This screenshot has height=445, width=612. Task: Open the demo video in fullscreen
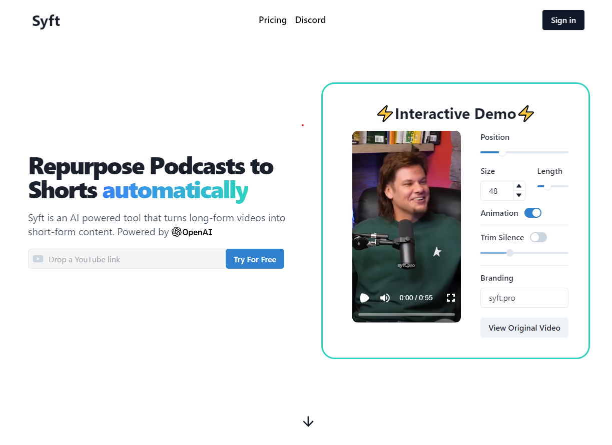click(450, 298)
